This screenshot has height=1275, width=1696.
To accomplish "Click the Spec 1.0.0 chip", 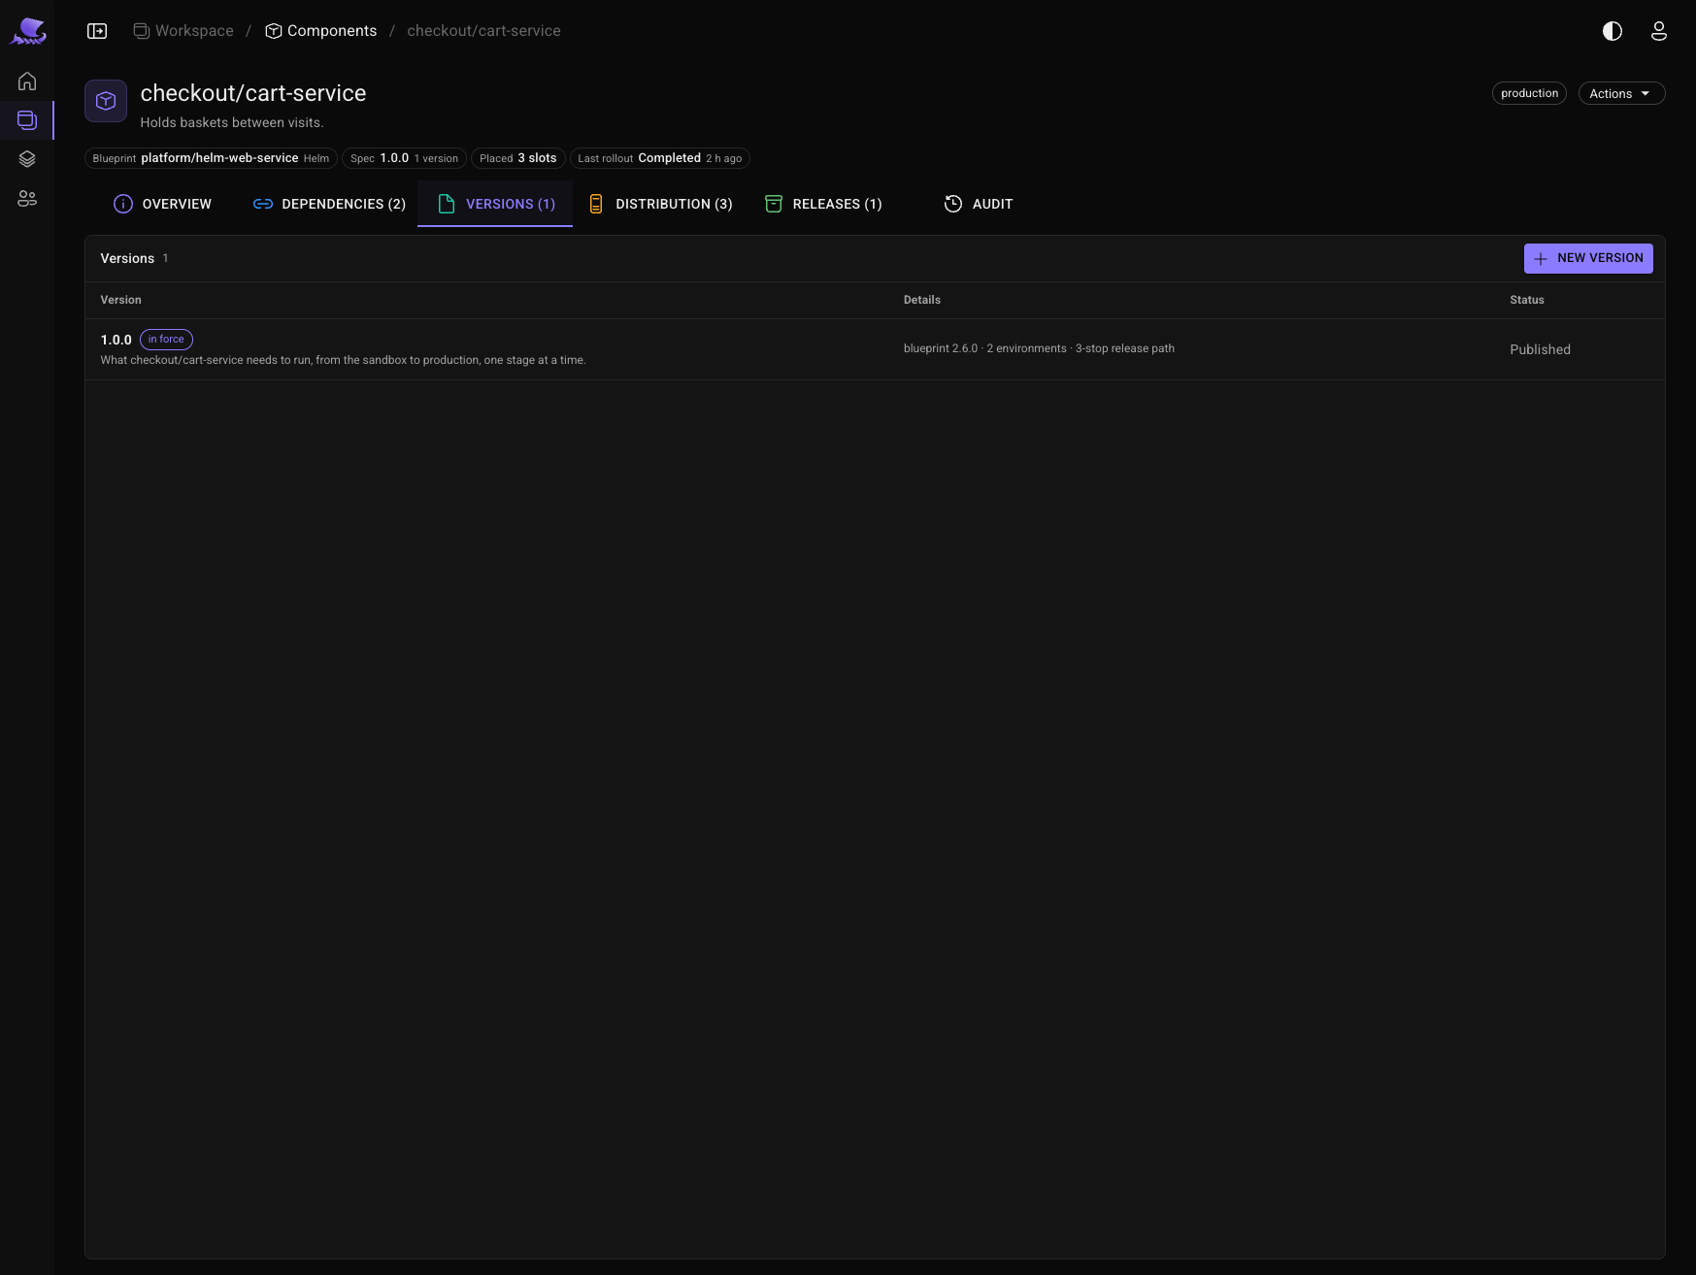I will click(404, 158).
